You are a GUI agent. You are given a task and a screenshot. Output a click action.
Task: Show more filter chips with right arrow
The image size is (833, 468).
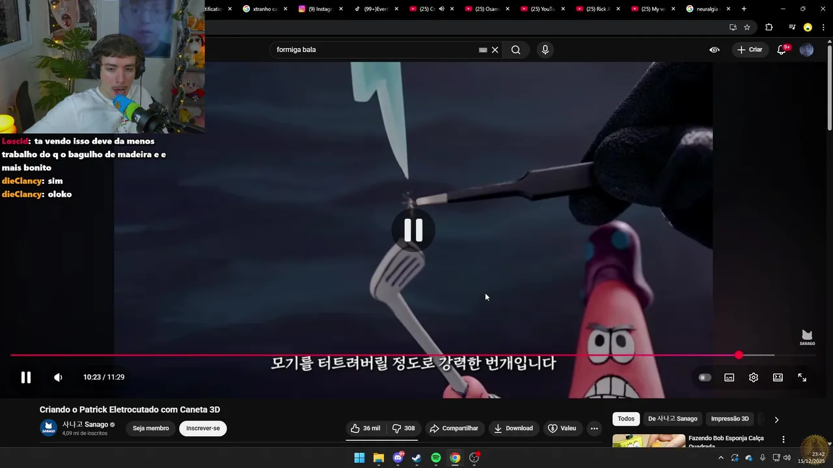(x=776, y=420)
